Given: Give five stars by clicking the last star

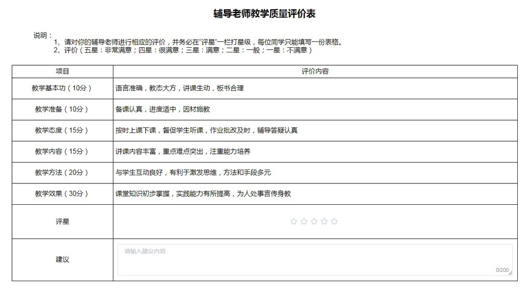Looking at the screenshot, I should coord(334,221).
